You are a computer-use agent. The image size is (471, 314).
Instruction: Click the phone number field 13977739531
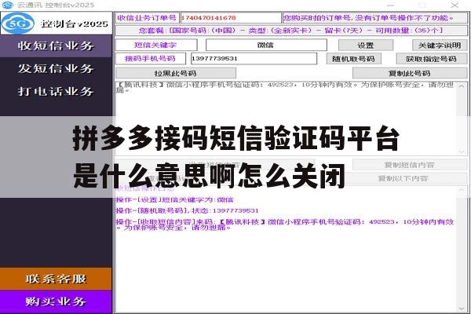pyautogui.click(x=254, y=59)
